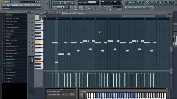Click the main pitch slider handle at top

pyautogui.click(x=50, y=5)
